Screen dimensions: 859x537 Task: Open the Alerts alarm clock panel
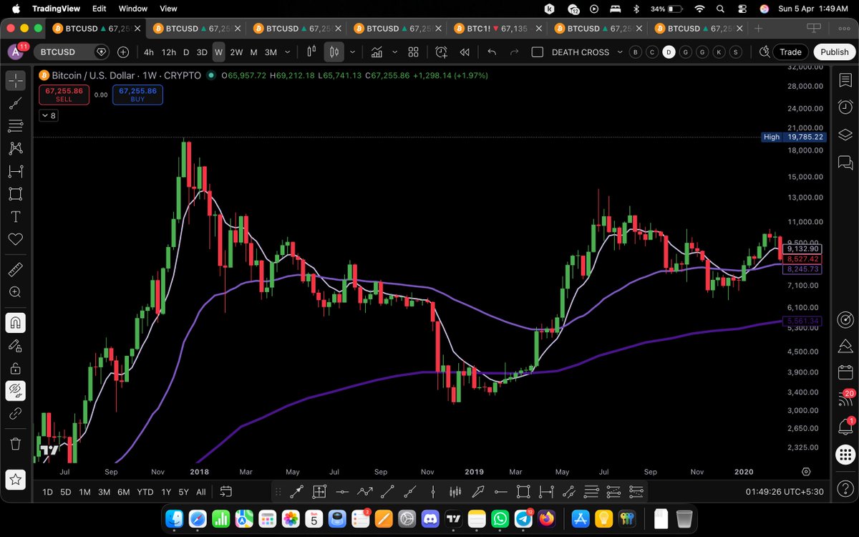click(845, 107)
